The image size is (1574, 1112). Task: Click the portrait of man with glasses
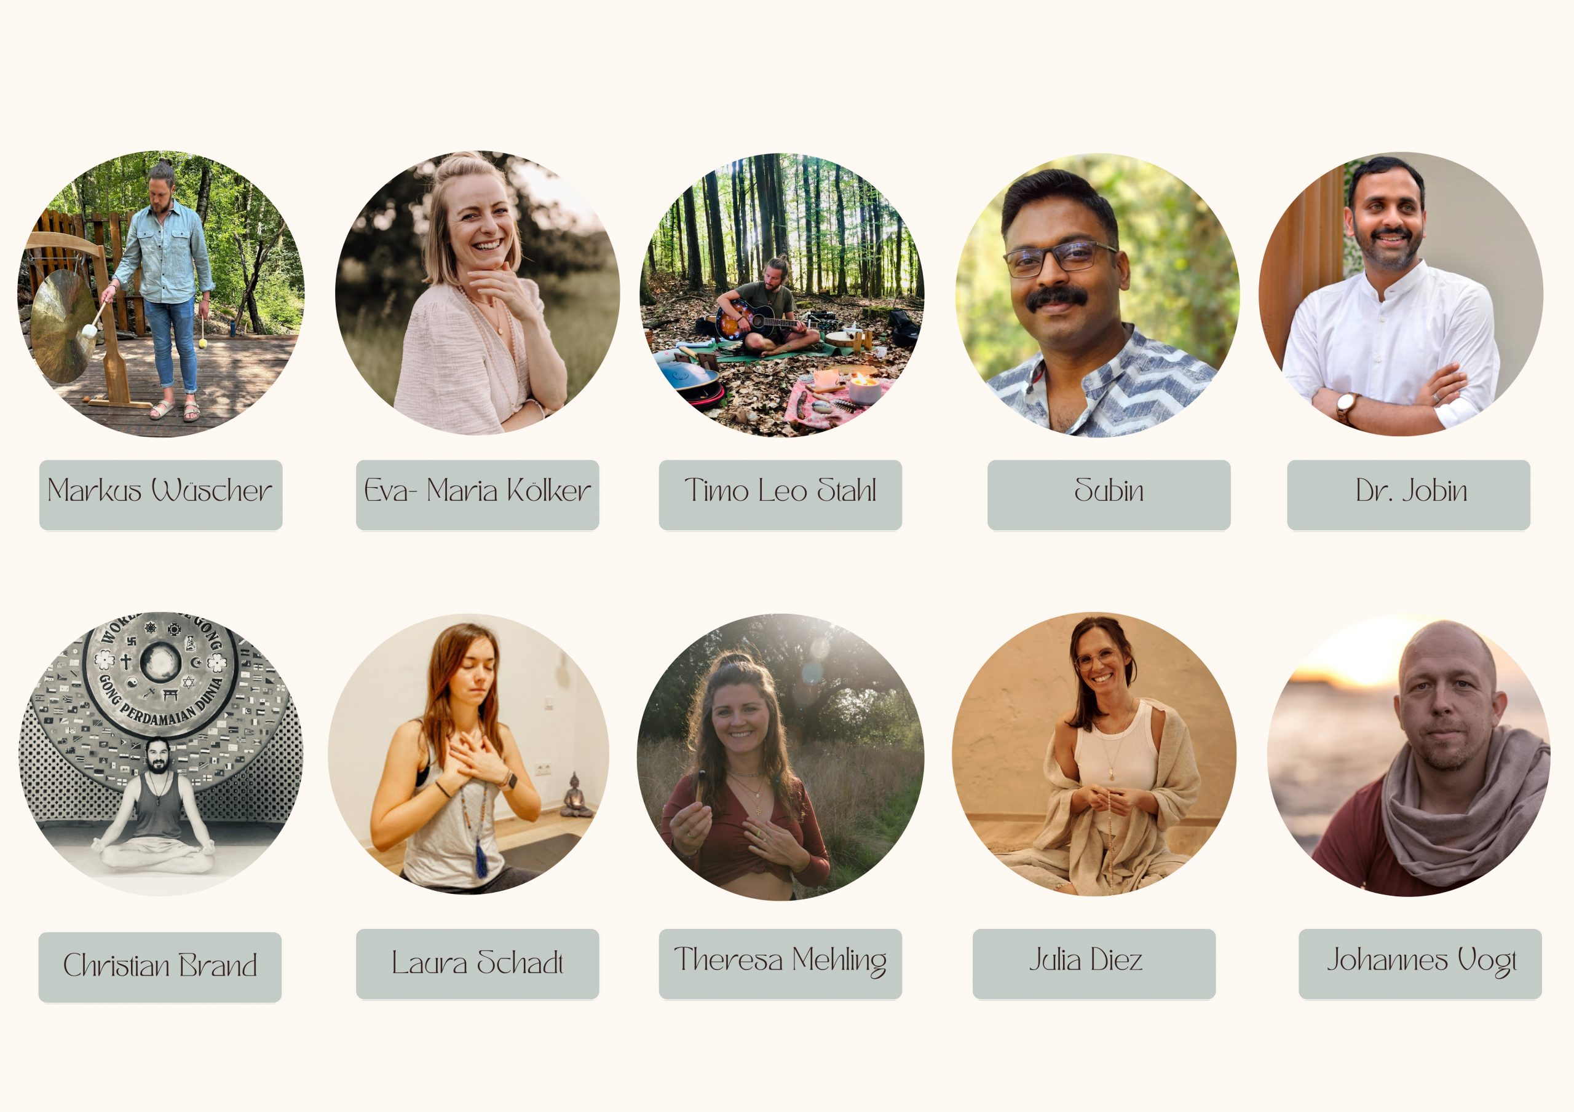tap(1097, 296)
